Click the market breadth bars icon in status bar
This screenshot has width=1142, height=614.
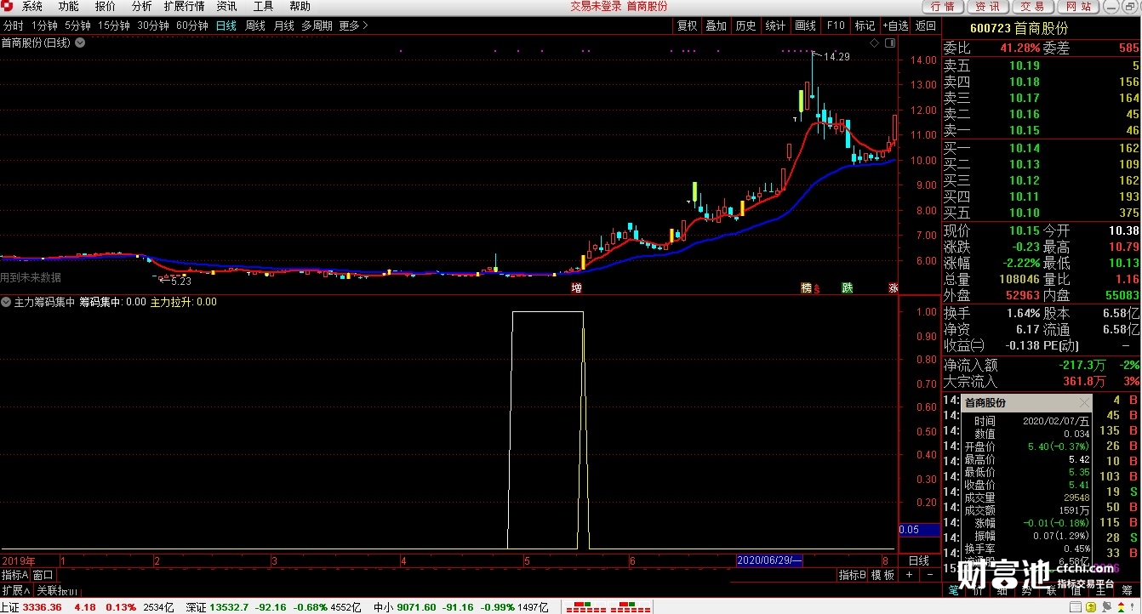click(x=608, y=607)
